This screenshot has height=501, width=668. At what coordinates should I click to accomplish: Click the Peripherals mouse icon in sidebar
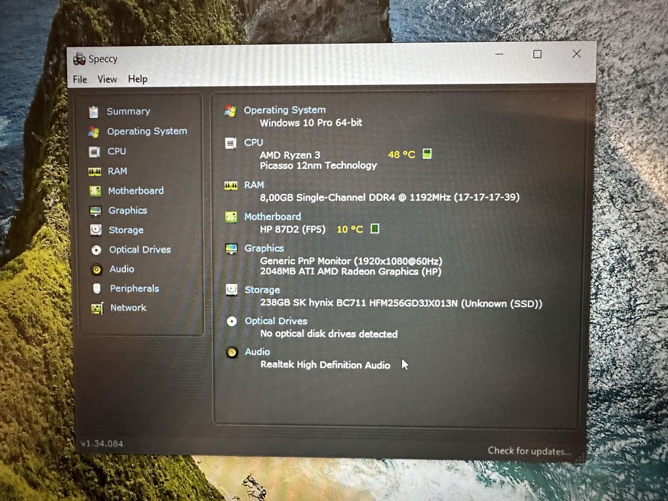click(x=97, y=288)
